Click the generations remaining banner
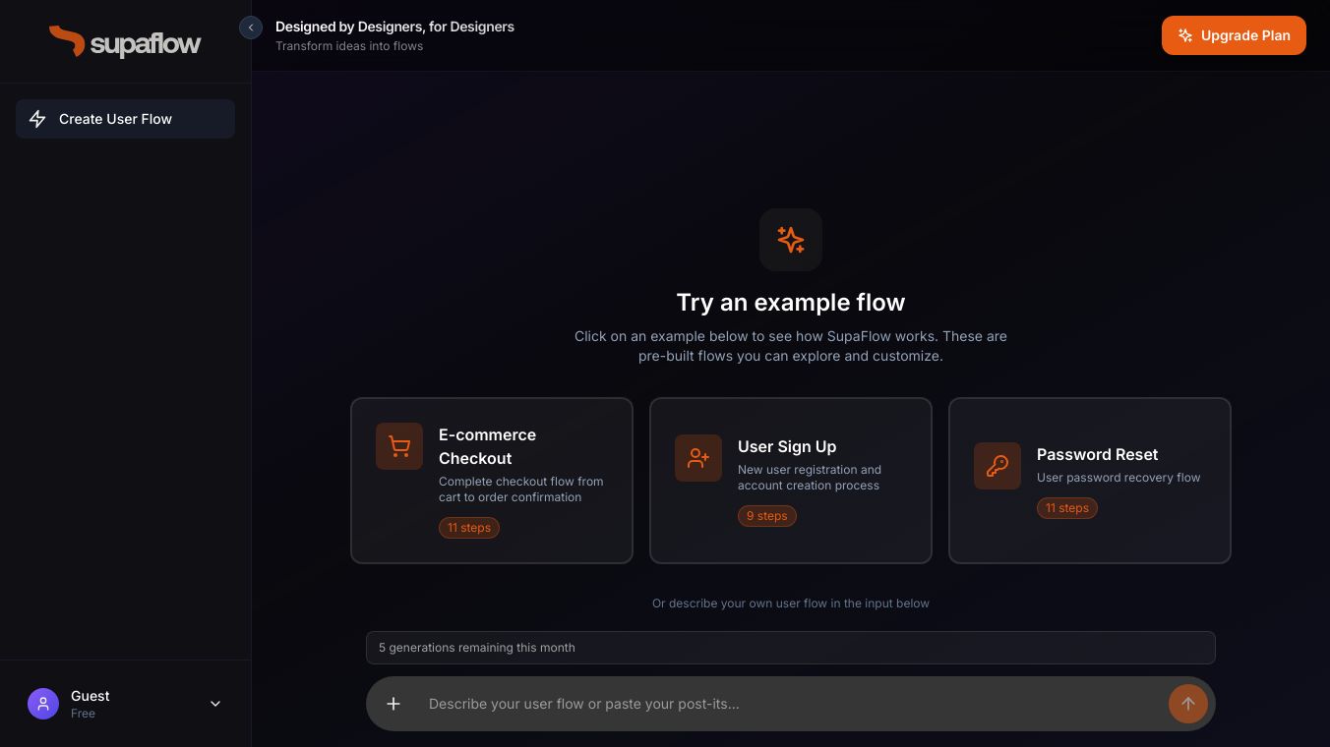This screenshot has width=1330, height=747. (x=791, y=648)
